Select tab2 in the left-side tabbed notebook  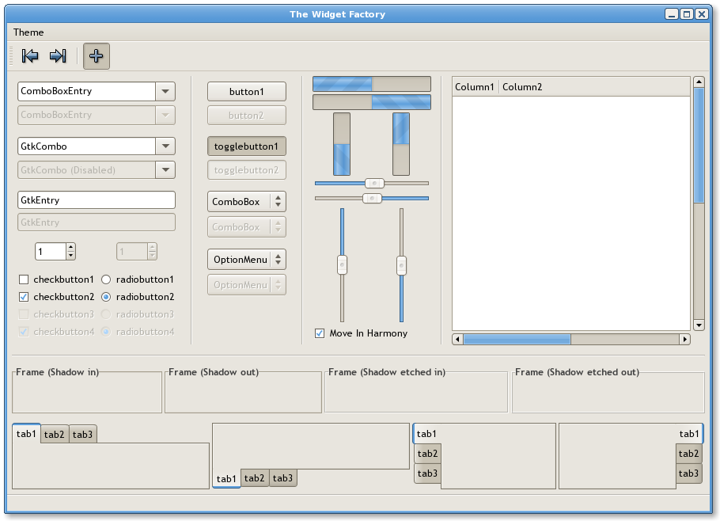coord(427,454)
